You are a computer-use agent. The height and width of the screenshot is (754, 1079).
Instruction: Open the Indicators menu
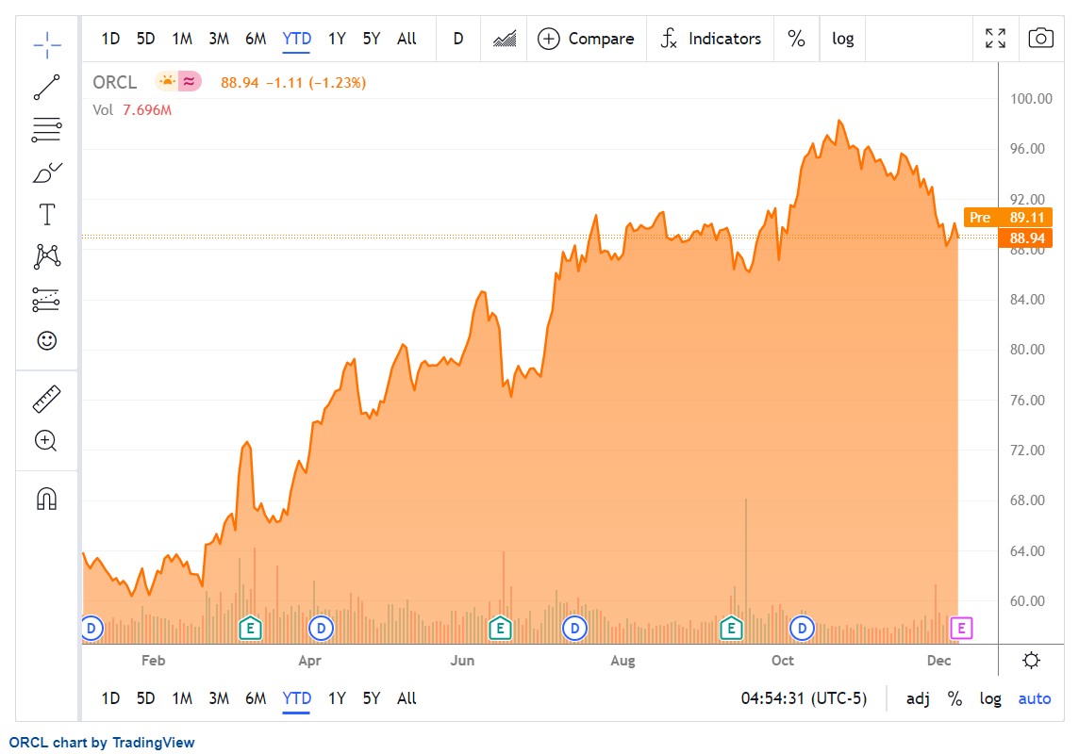pos(711,39)
